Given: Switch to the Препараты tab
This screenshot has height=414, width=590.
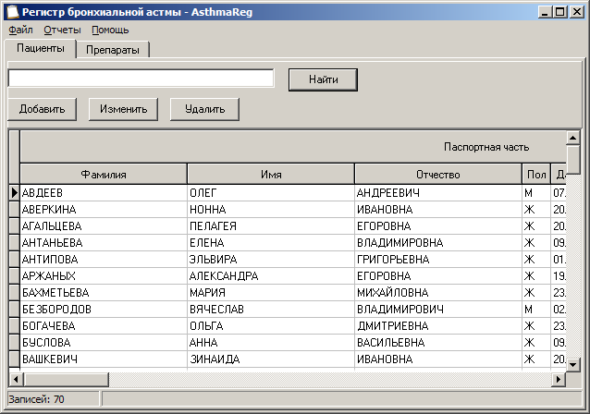Looking at the screenshot, I should pyautogui.click(x=113, y=50).
